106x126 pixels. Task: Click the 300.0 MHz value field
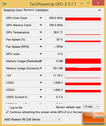(55, 18)
